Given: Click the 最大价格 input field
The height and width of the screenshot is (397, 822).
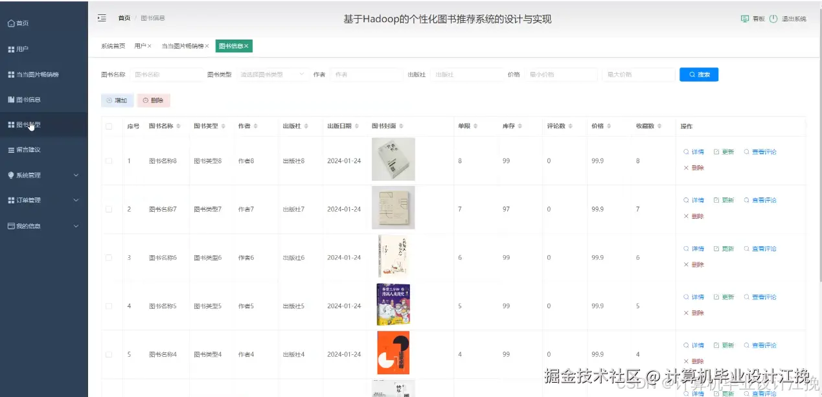Looking at the screenshot, I should (638, 74).
